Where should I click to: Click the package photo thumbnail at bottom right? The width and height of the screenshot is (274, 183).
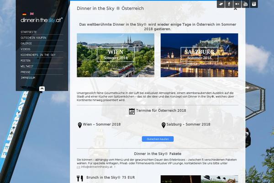point(199,179)
